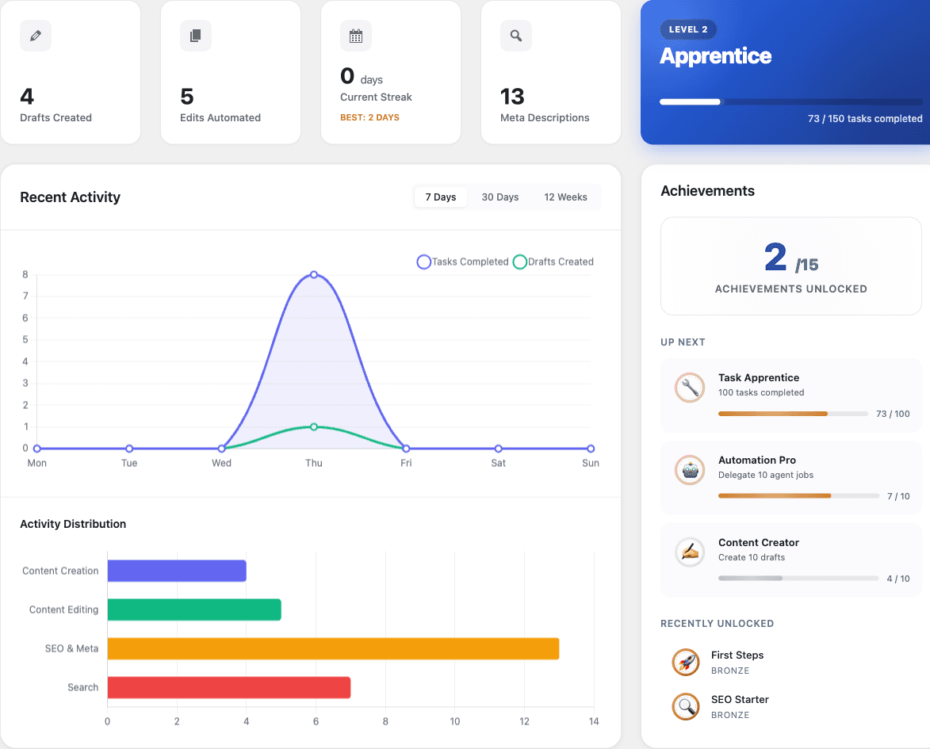The width and height of the screenshot is (930, 749).
Task: Open the Automation Pro achievement card
Action: pyautogui.click(x=791, y=478)
